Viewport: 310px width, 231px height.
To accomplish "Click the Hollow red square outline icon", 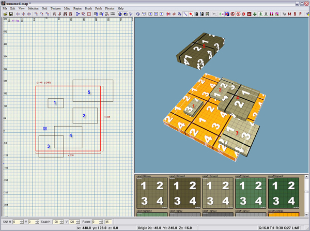I will [x=89, y=14].
